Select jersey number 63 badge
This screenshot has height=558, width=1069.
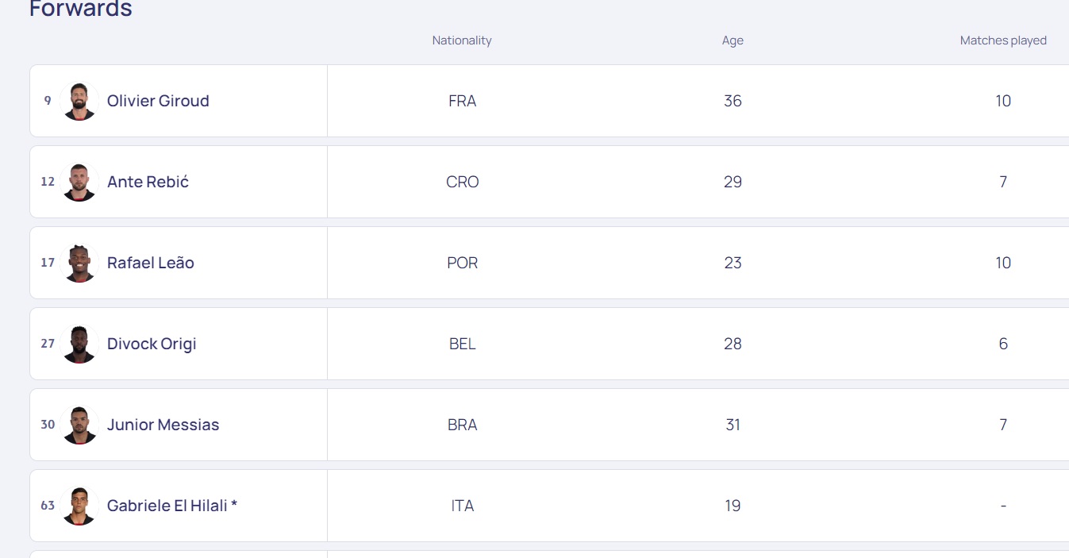point(48,506)
